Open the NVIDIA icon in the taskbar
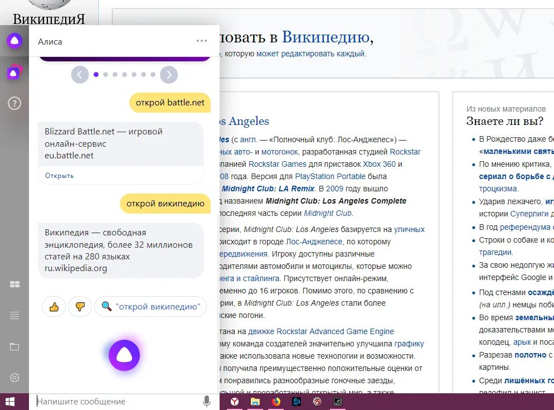Screen dimensions: 554x410 pos(338,402)
